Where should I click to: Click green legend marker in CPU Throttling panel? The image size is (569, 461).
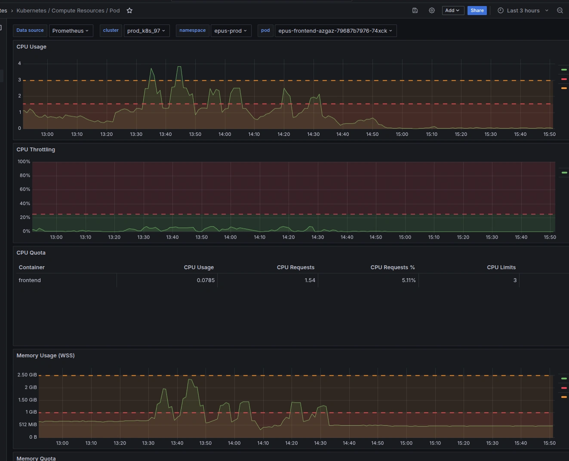(x=564, y=172)
